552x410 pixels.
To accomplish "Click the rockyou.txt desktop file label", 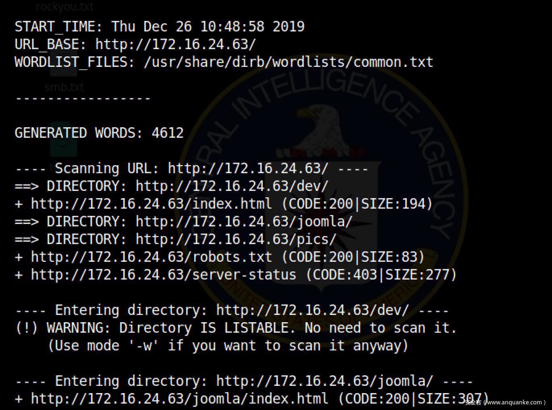I will pos(64,7).
